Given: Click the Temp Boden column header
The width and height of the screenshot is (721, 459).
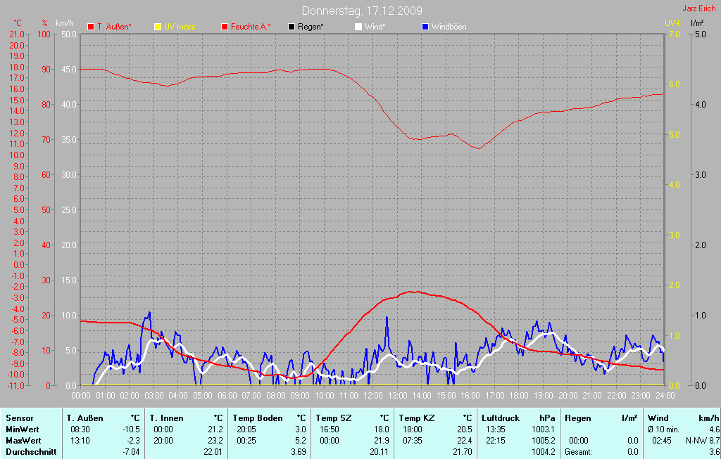Looking at the screenshot, I should pos(259,418).
